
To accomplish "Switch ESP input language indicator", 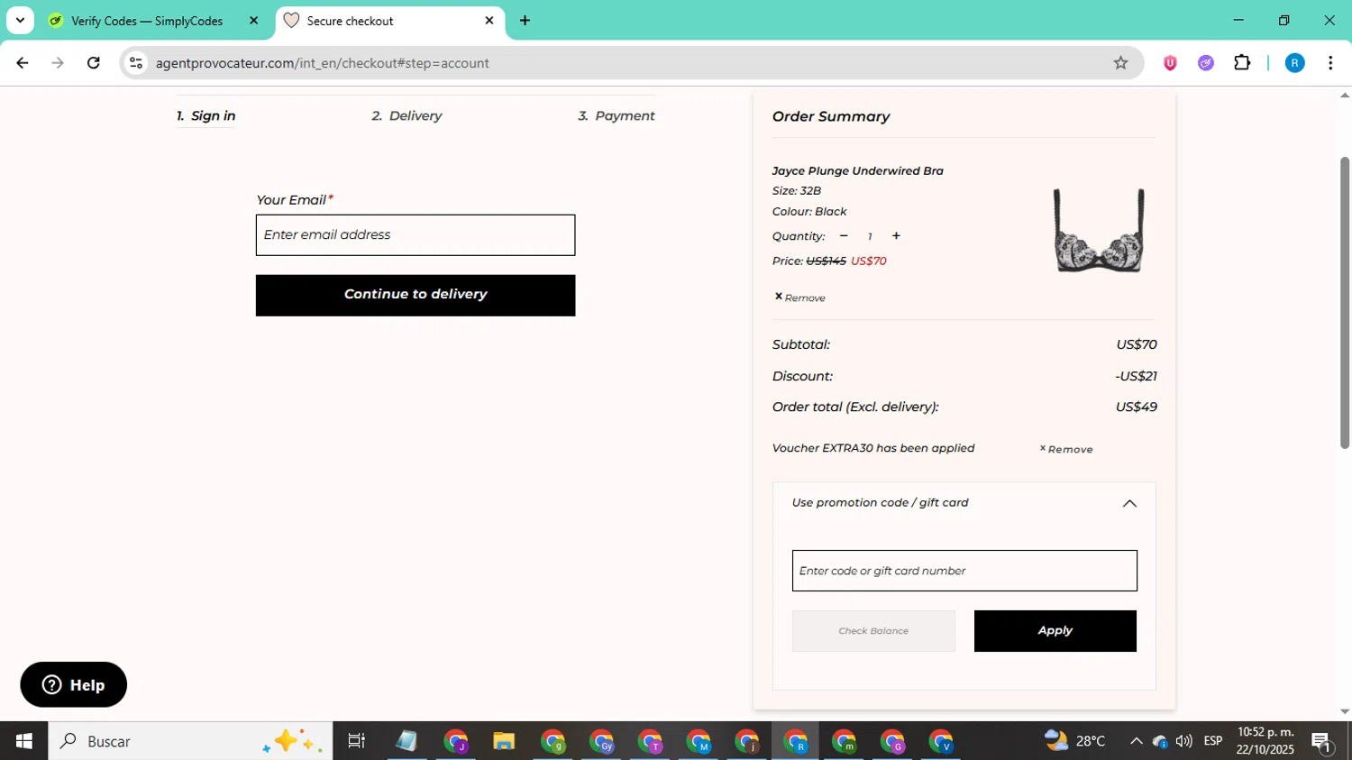I will (x=1213, y=741).
